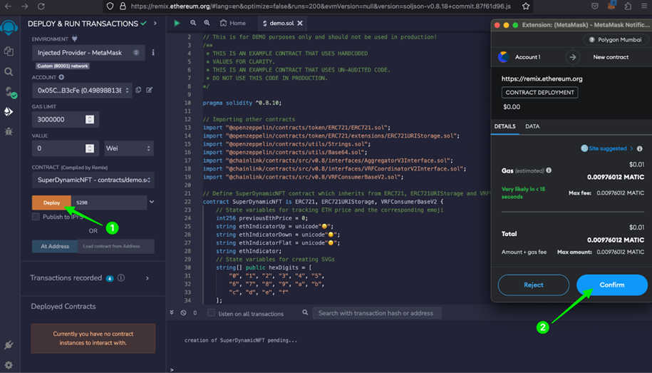The height and width of the screenshot is (373, 652).
Task: Zoom in the editor with magnifier plus
Action: 207,23
